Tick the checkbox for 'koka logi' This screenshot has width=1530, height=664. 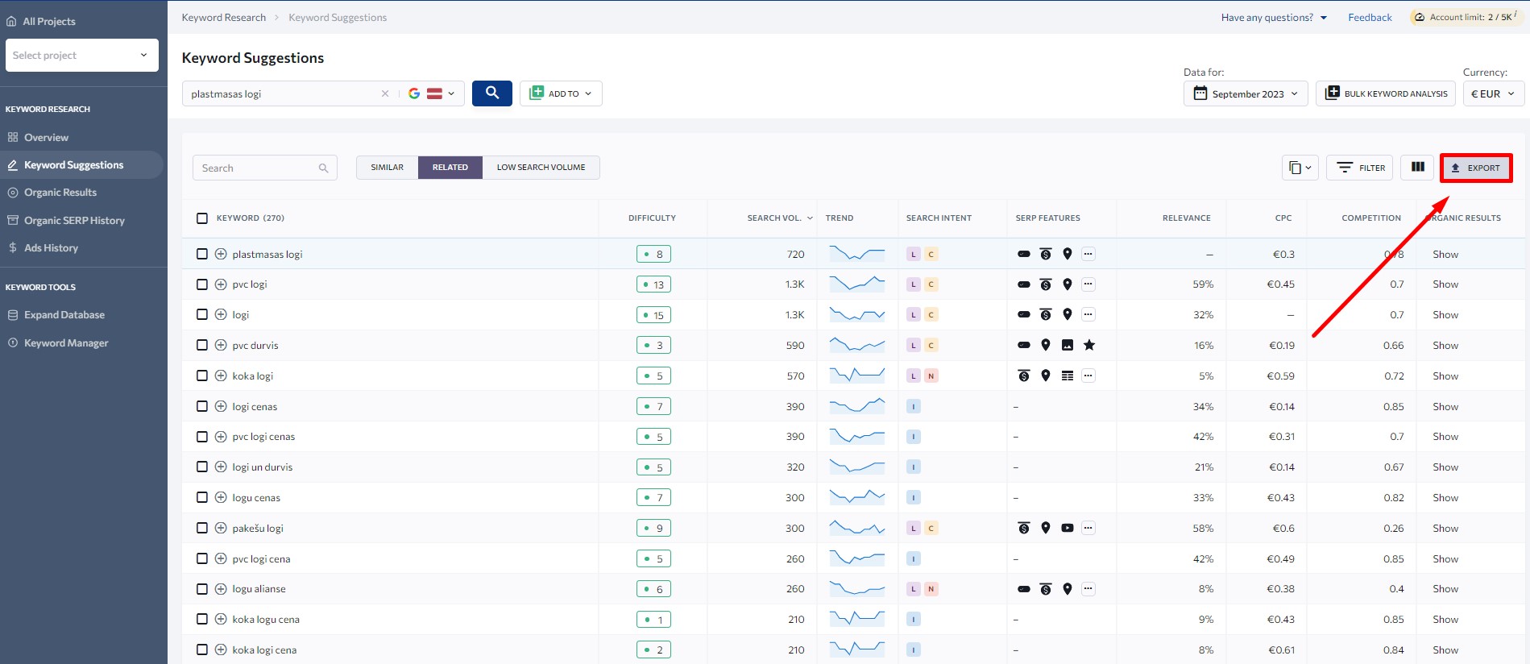(x=202, y=376)
